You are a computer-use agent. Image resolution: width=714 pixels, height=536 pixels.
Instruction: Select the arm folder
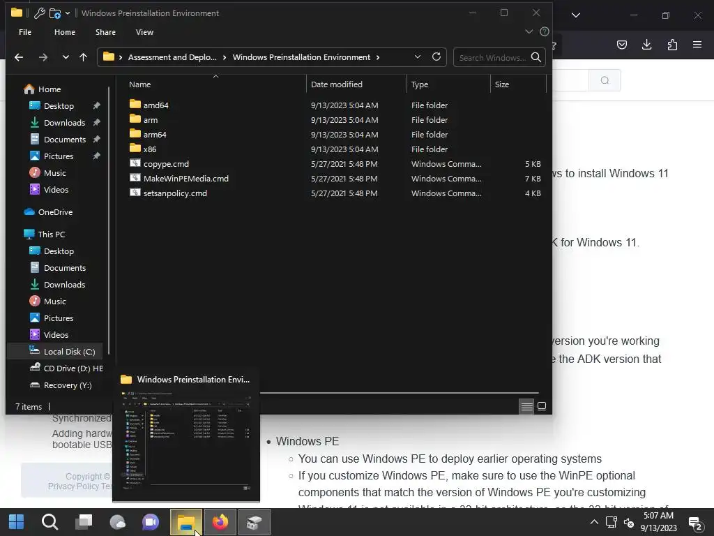point(151,120)
